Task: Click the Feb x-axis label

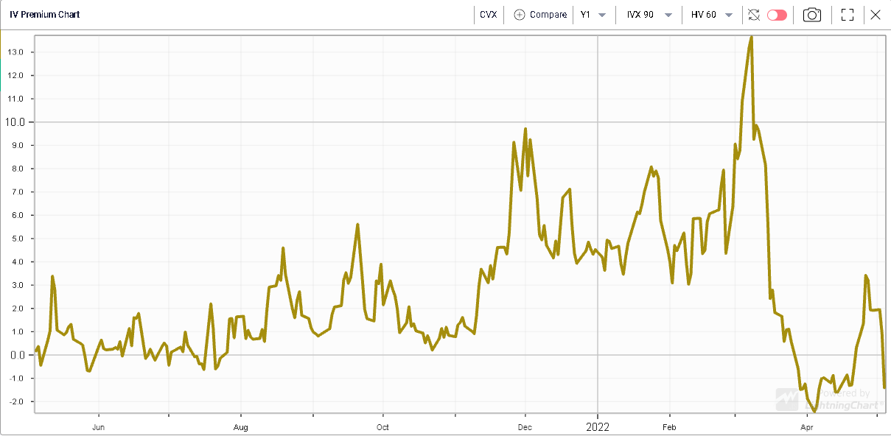Action: (669, 426)
